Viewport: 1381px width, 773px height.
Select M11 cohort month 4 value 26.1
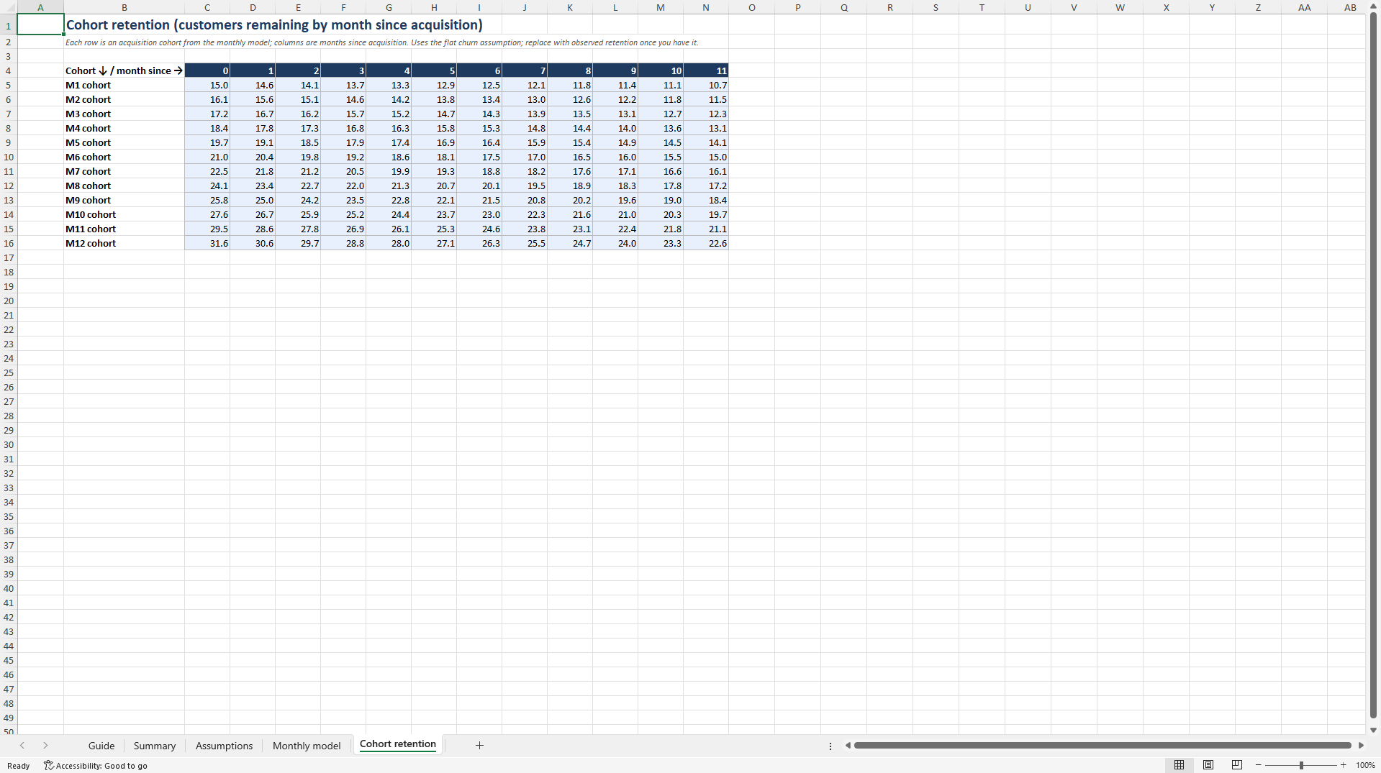(389, 229)
